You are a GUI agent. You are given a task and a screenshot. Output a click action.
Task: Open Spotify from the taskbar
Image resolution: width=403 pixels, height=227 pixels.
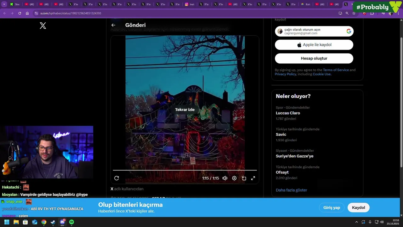coord(71,222)
